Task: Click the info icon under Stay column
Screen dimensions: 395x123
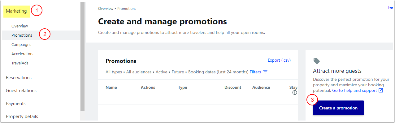Action: point(295,92)
